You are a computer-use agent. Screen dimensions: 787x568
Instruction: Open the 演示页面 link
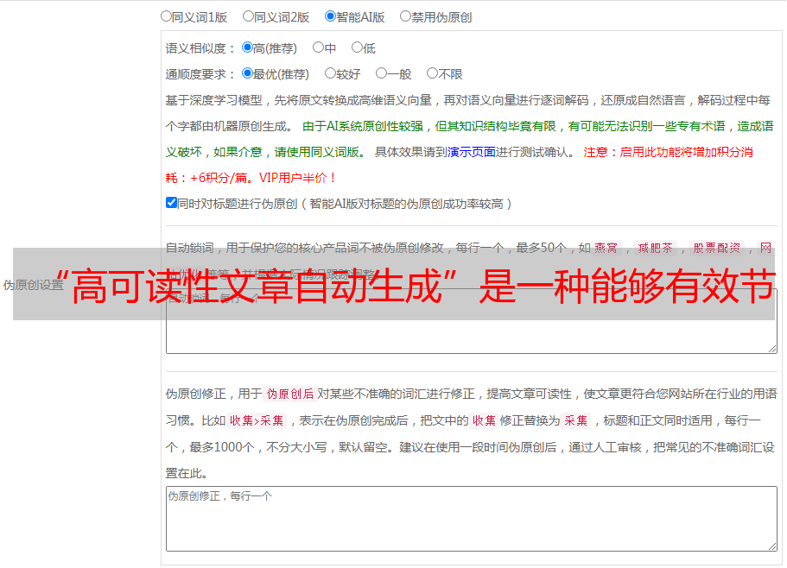pyautogui.click(x=472, y=152)
